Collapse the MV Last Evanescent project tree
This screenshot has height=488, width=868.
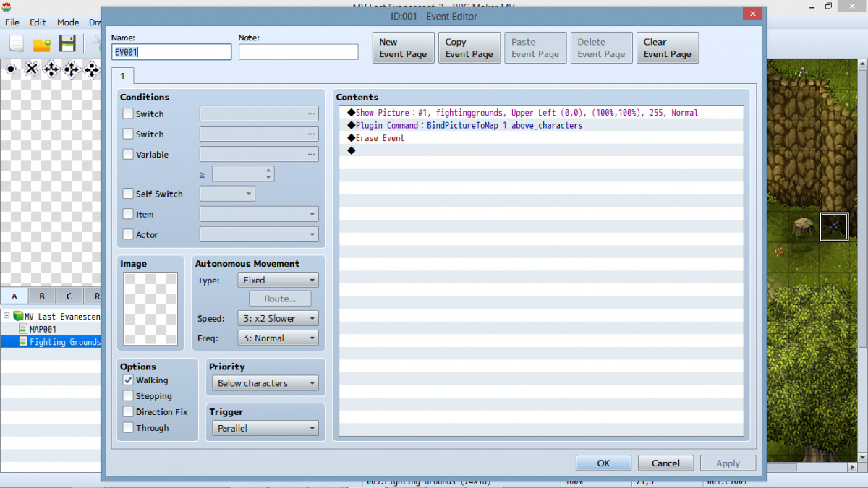tap(7, 316)
